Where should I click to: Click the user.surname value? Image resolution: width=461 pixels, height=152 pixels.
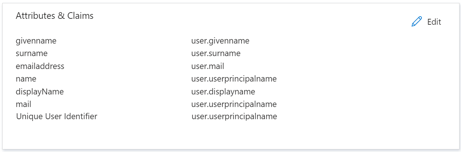coord(216,53)
